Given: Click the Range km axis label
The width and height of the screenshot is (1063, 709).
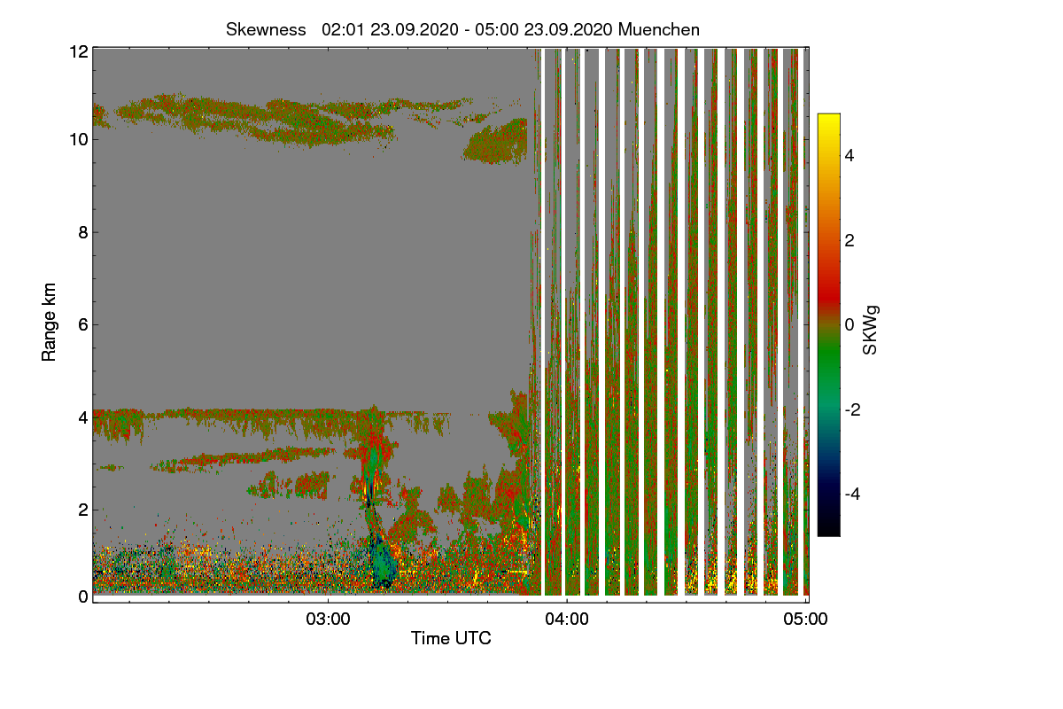Looking at the screenshot, I should [x=50, y=322].
